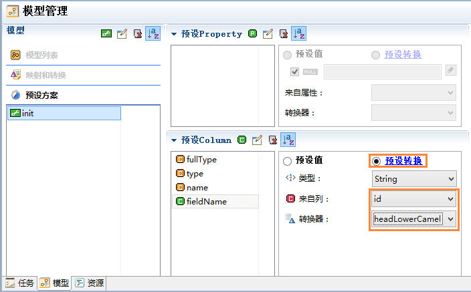471x292 pixels.
Task: Click delete icon in 模型 panel toolbar
Action: (x=138, y=33)
